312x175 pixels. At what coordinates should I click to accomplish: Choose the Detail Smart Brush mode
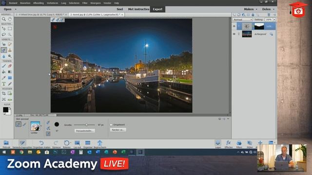[24, 124]
